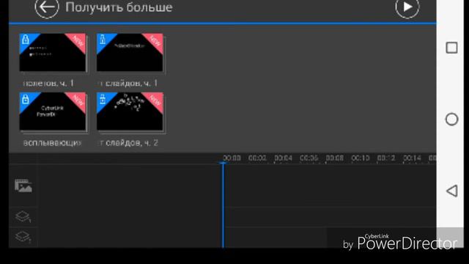Select the 'всплывающих' CyberLink template thumbnail
This screenshot has width=469, height=264.
[x=53, y=111]
